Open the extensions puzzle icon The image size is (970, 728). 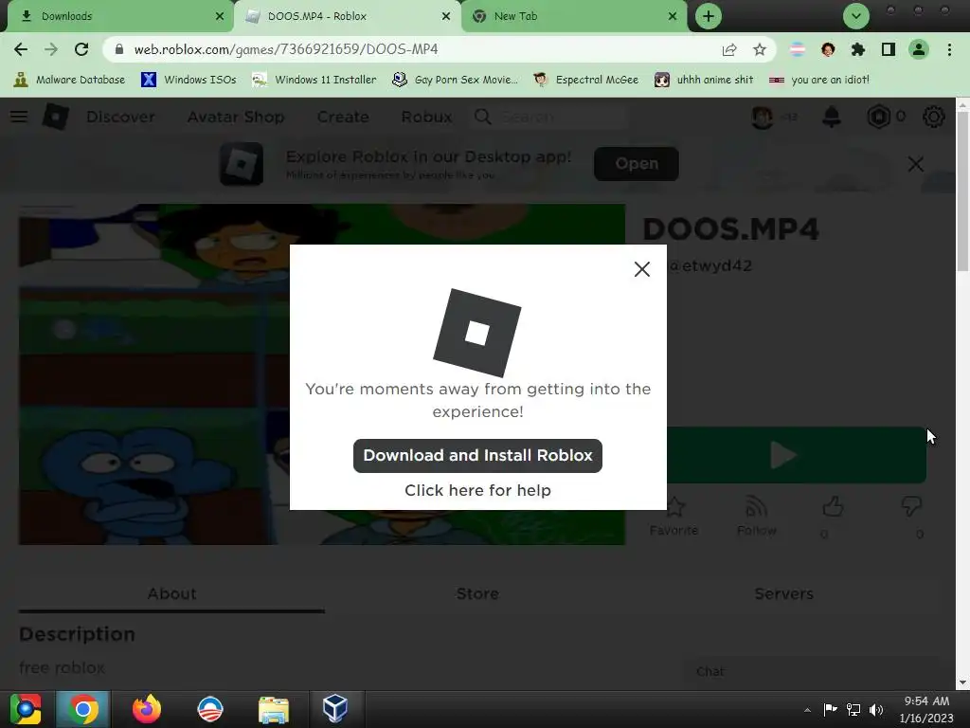tap(857, 49)
